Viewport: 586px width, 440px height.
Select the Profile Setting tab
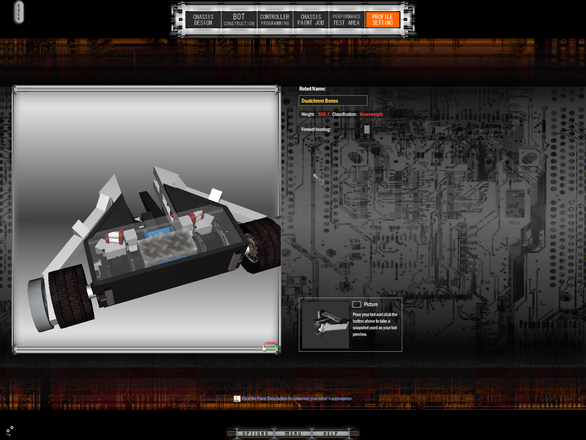(x=382, y=20)
